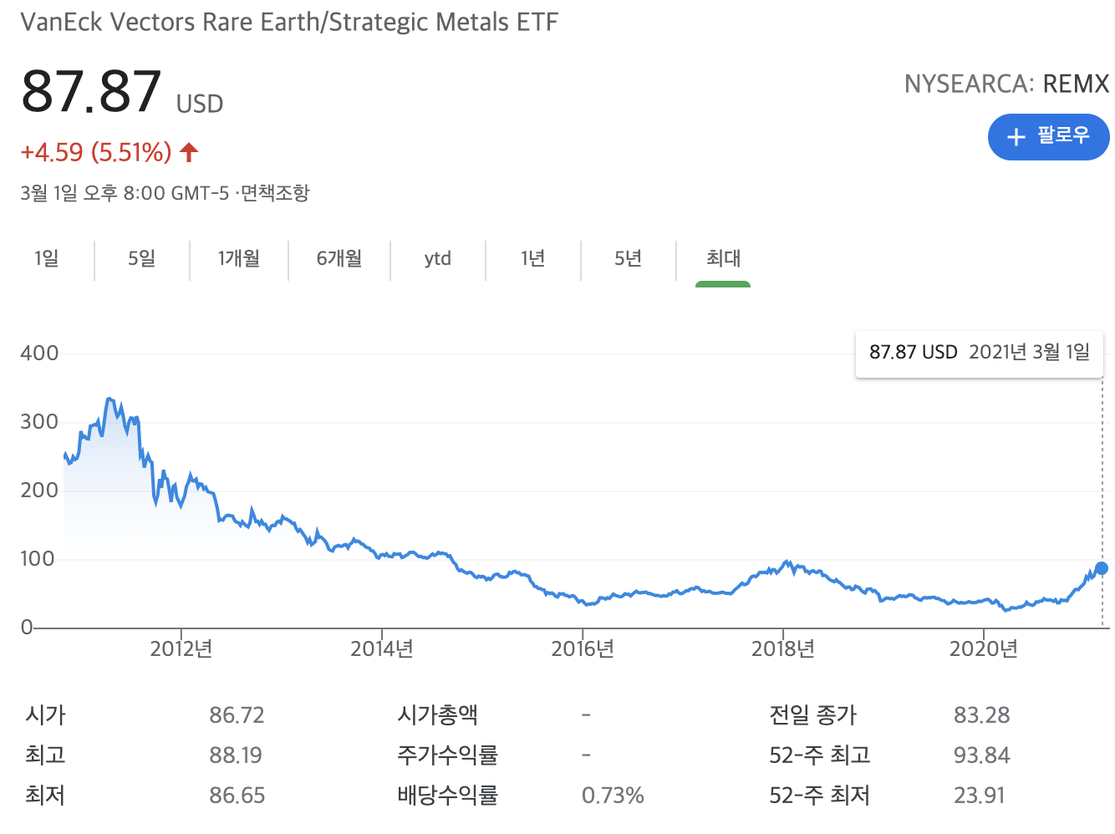Click the 400 y-axis label
Image resolution: width=1115 pixels, height=834 pixels.
click(39, 353)
